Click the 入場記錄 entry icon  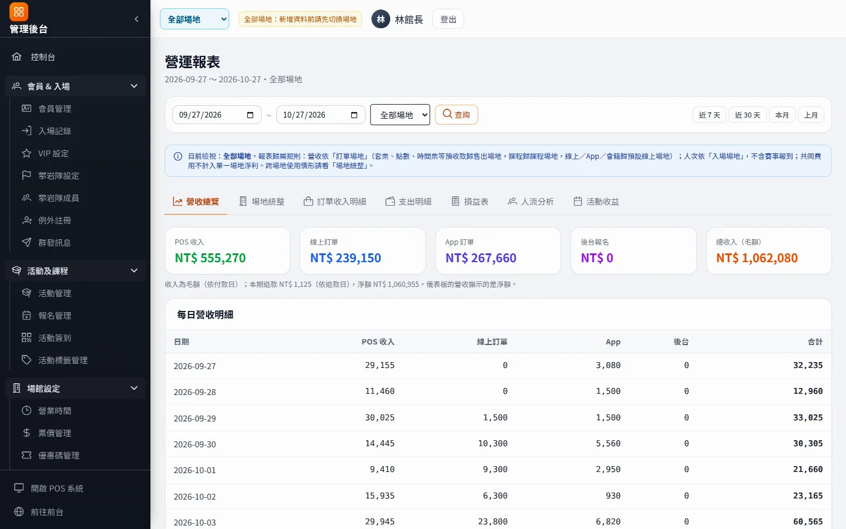[26, 131]
